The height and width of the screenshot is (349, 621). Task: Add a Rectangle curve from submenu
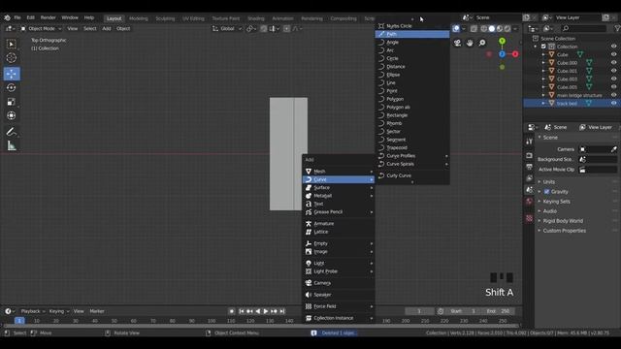412,115
